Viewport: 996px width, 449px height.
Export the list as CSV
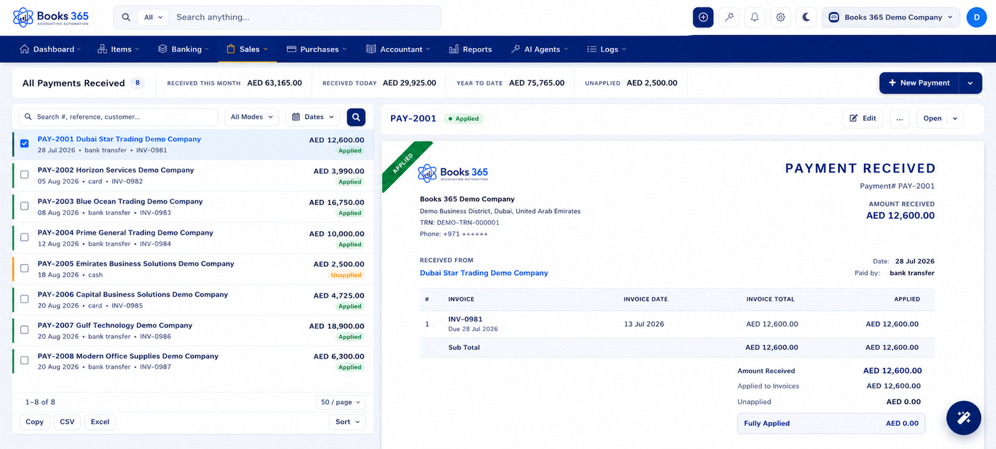67,422
